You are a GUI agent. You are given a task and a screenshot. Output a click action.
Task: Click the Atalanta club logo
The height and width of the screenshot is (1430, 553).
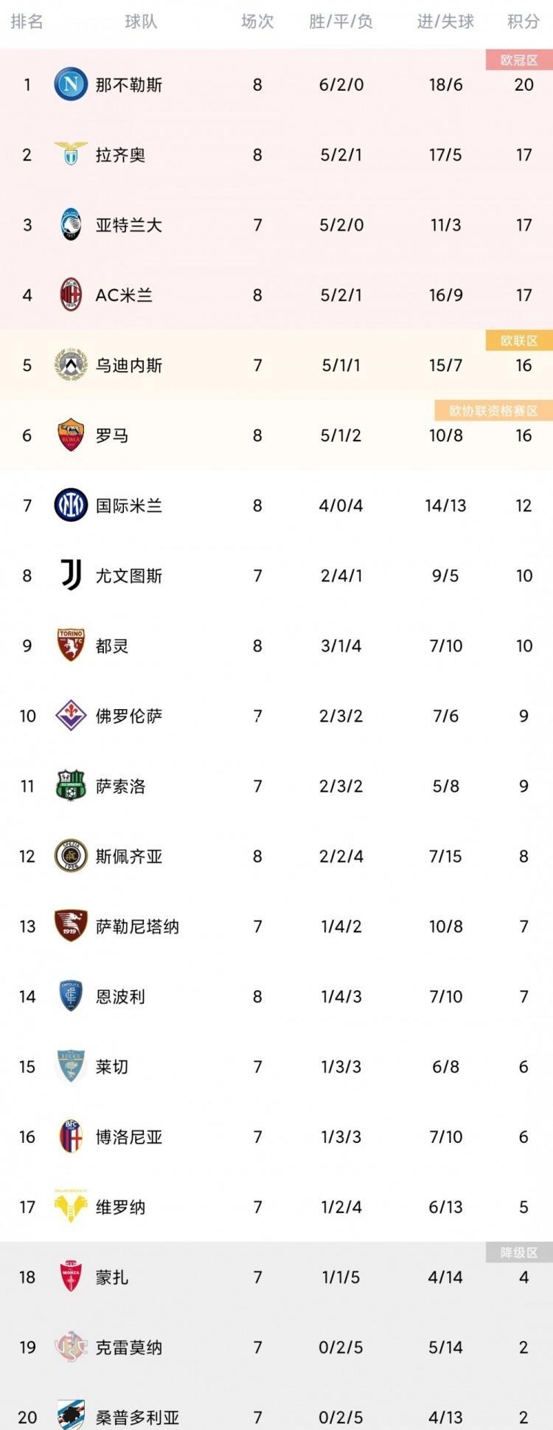pos(71,224)
